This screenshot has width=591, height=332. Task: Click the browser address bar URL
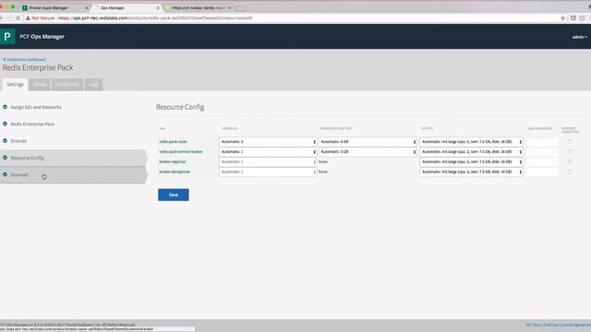click(x=155, y=18)
